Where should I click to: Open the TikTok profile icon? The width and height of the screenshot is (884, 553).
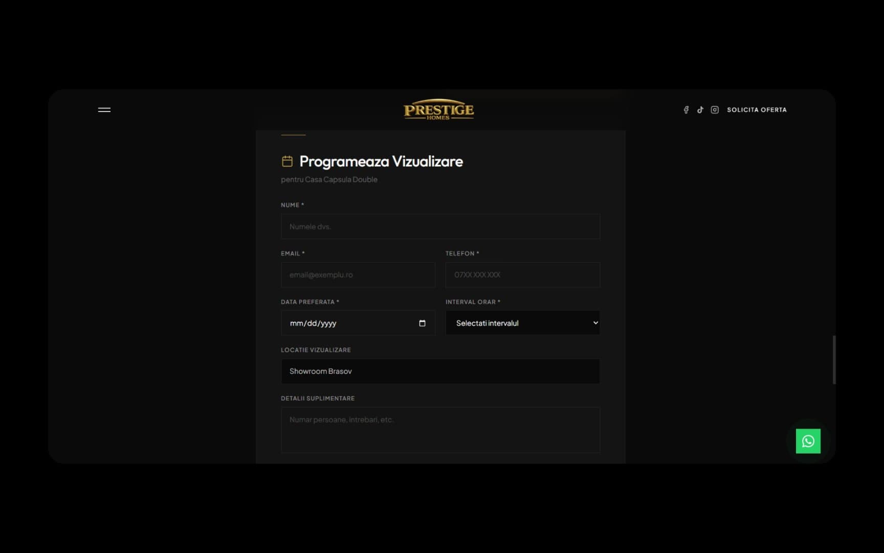pos(700,110)
